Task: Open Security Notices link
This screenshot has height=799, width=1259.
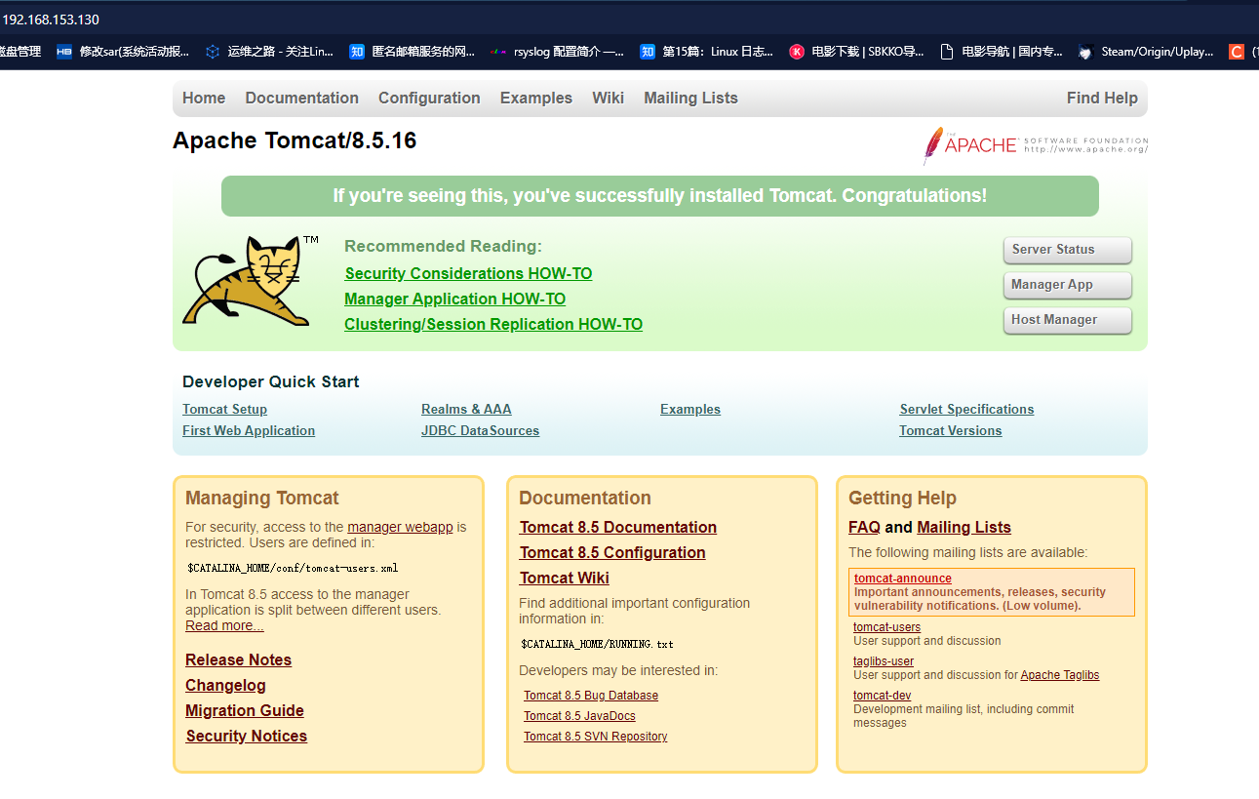Action: click(246, 737)
